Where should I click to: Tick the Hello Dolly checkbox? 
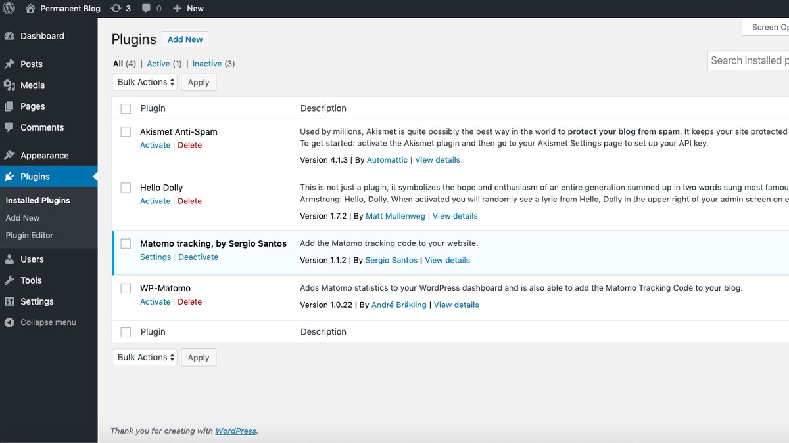(126, 188)
